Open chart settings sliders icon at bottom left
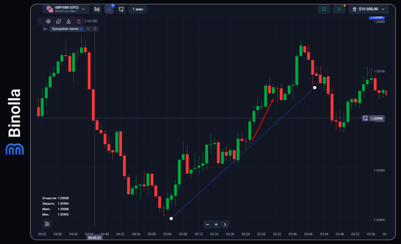The image size is (401, 244). [47, 224]
